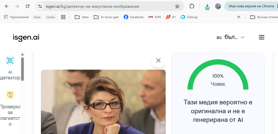Open the Ai music gen bookmark folder
278x134 pixels.
pos(106,17)
